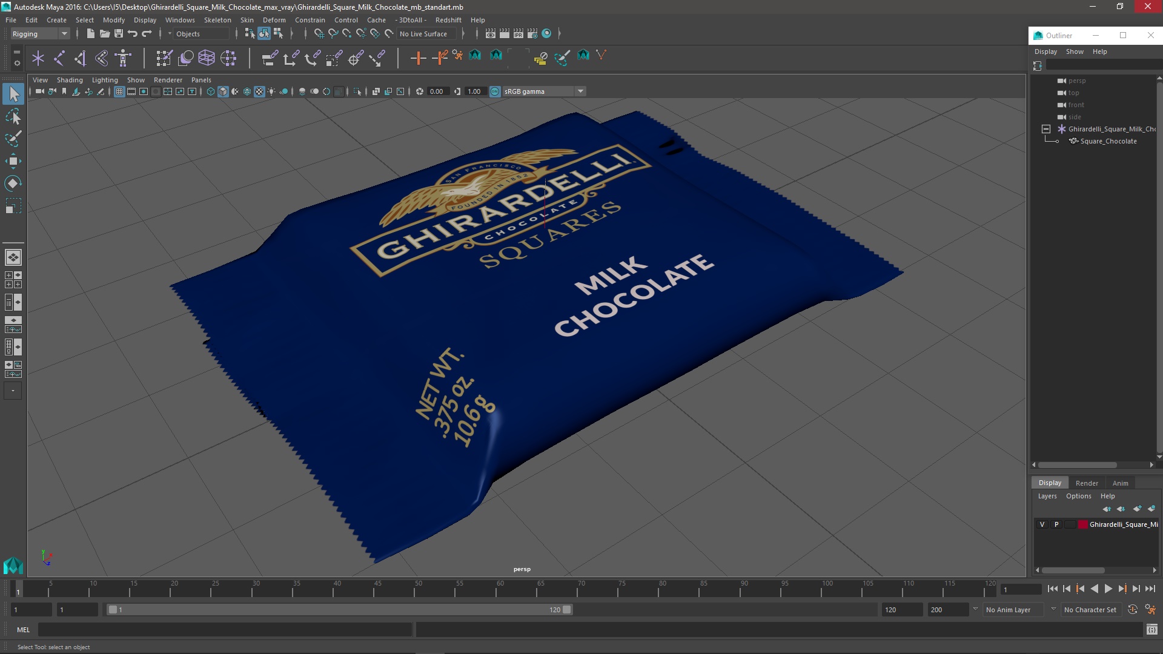Open the Script Editor icon
Image resolution: width=1163 pixels, height=654 pixels.
click(x=1151, y=630)
